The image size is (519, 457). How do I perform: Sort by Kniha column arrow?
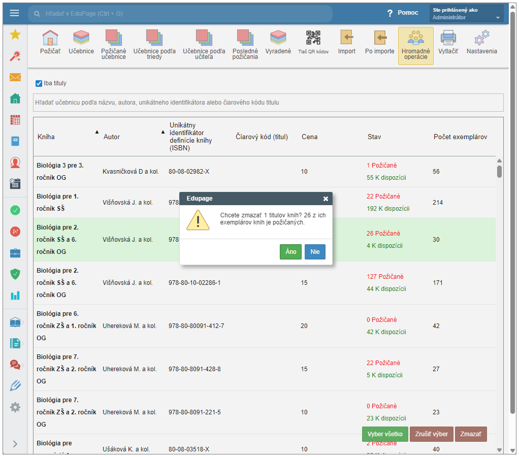pos(97,132)
